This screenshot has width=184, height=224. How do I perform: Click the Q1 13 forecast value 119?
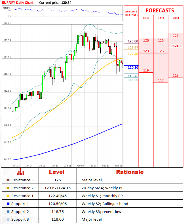[146, 70]
